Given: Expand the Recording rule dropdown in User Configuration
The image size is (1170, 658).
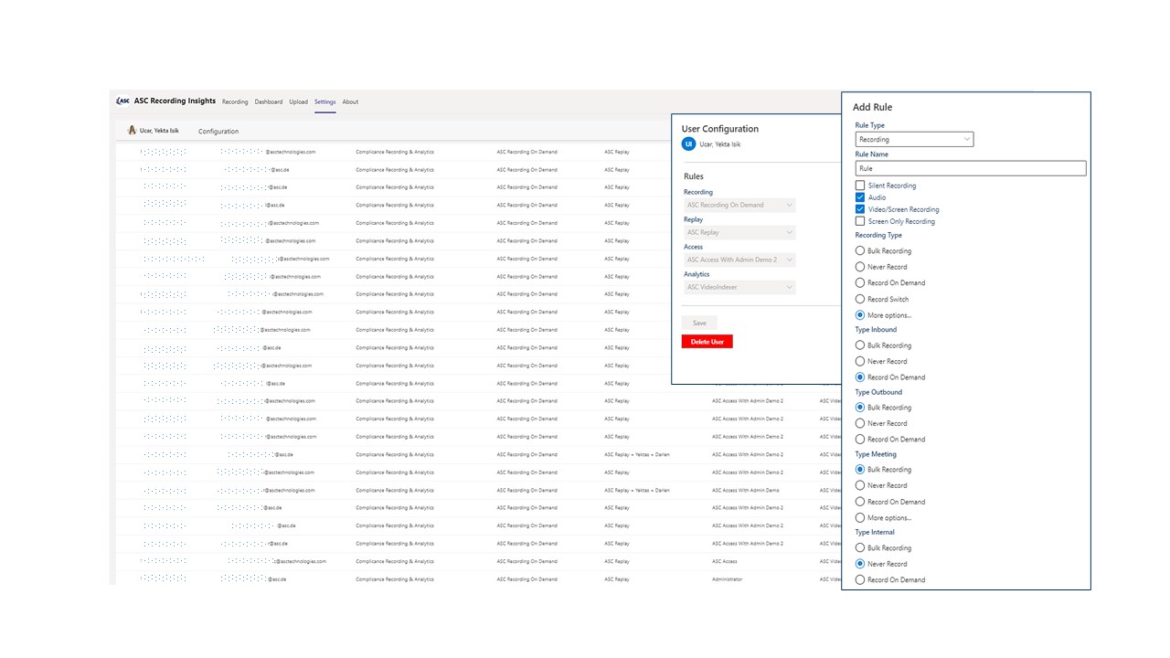Looking at the screenshot, I should point(739,205).
